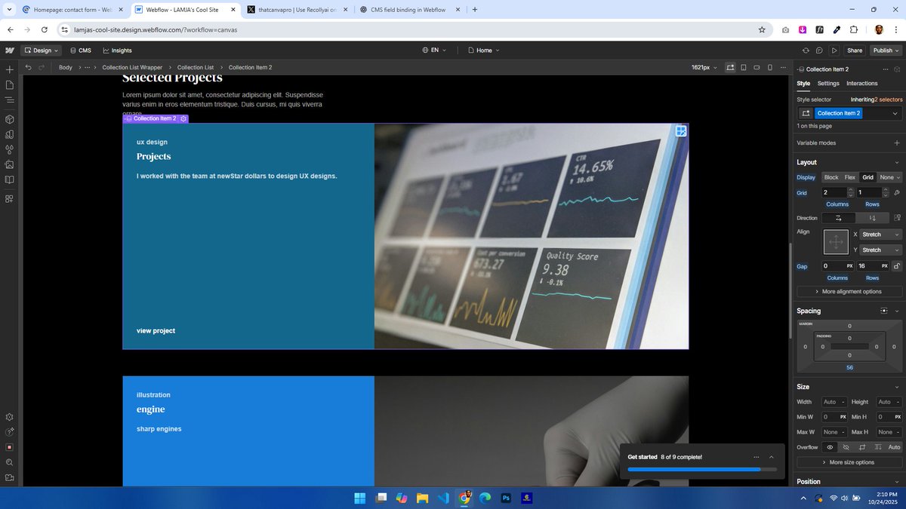Viewport: 906px width, 509px height.
Task: Open the Collection Item 2 selector dropdown
Action: pos(896,113)
